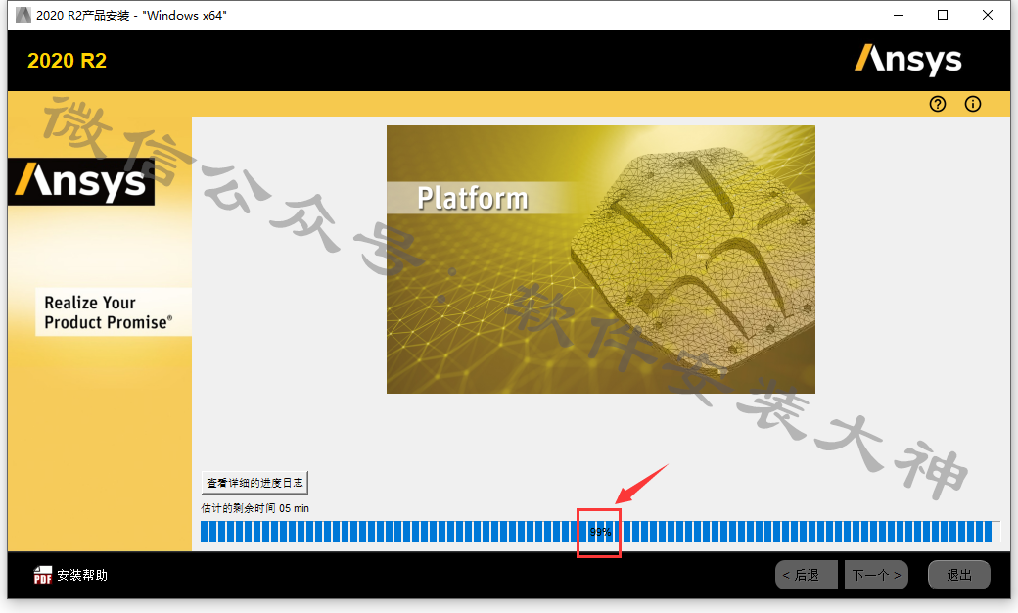Open the help question mark icon

(938, 104)
